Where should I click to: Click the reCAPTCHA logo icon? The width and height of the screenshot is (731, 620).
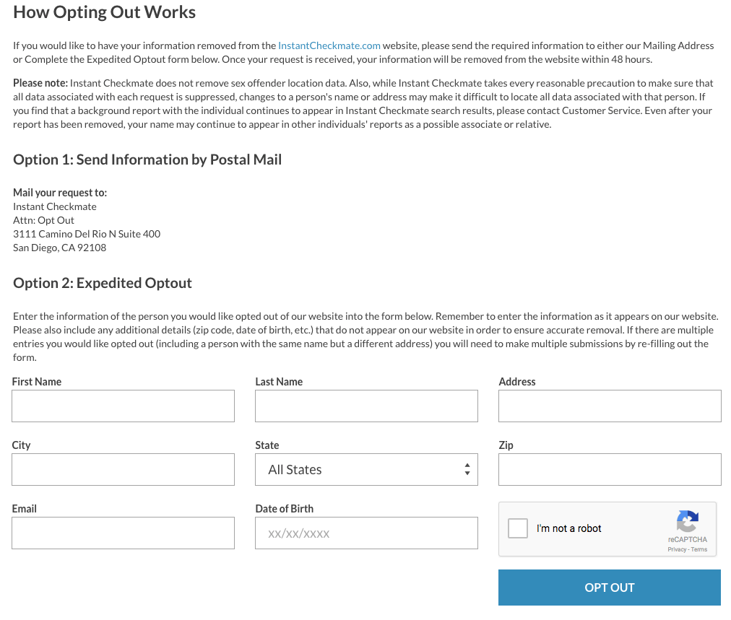[x=687, y=521]
